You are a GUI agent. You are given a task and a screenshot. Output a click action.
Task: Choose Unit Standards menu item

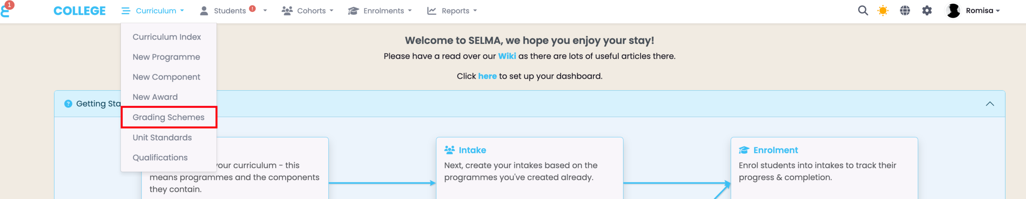pos(162,138)
